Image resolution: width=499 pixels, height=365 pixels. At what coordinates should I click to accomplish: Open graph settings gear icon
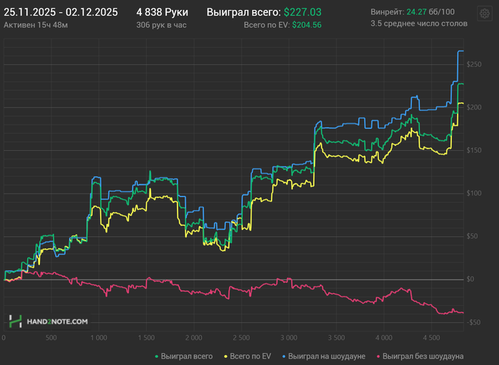coord(485,14)
